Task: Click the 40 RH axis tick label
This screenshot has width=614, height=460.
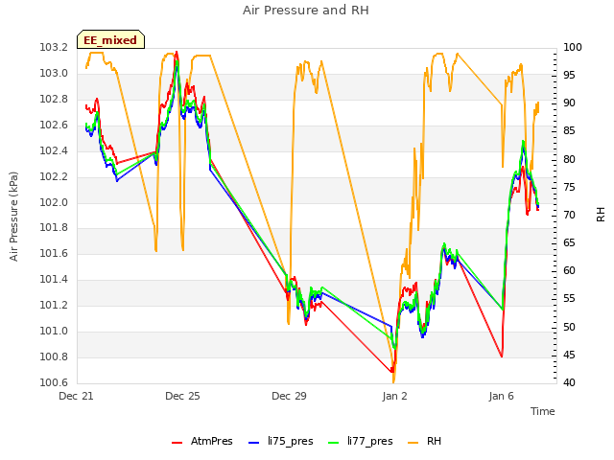Action: [569, 382]
